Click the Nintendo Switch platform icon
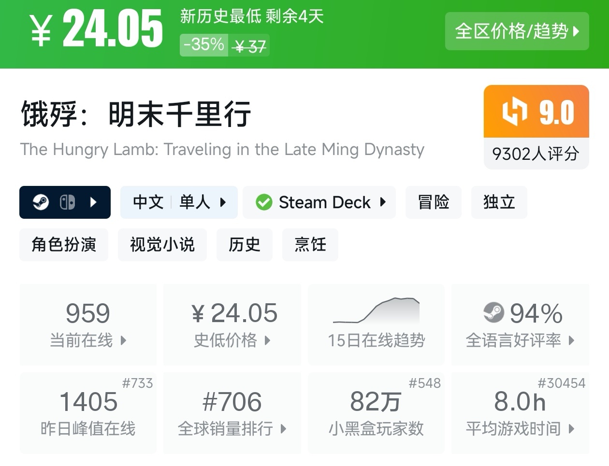 [67, 202]
